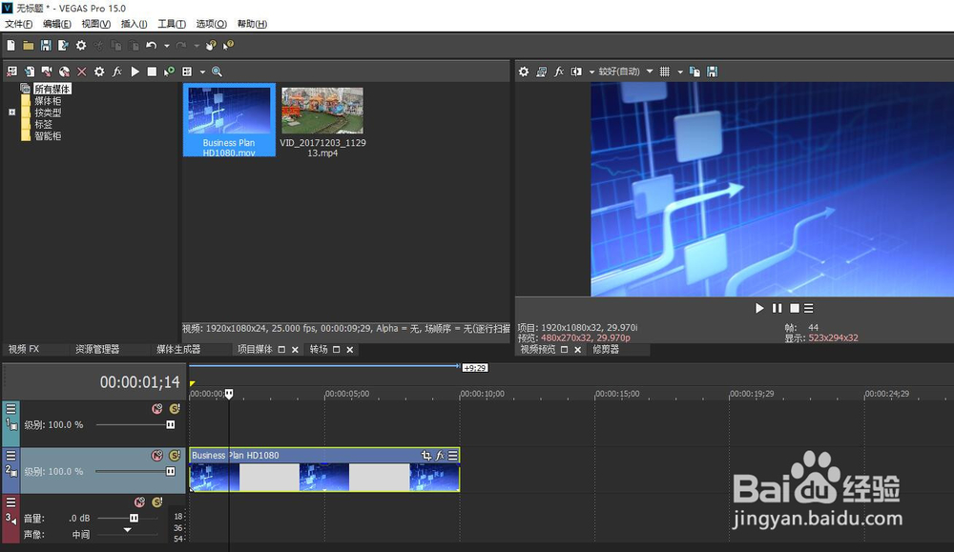Viewport: 954px width, 552px height.
Task: Open the preview quality 较好(自动) dropdown
Action: (626, 72)
